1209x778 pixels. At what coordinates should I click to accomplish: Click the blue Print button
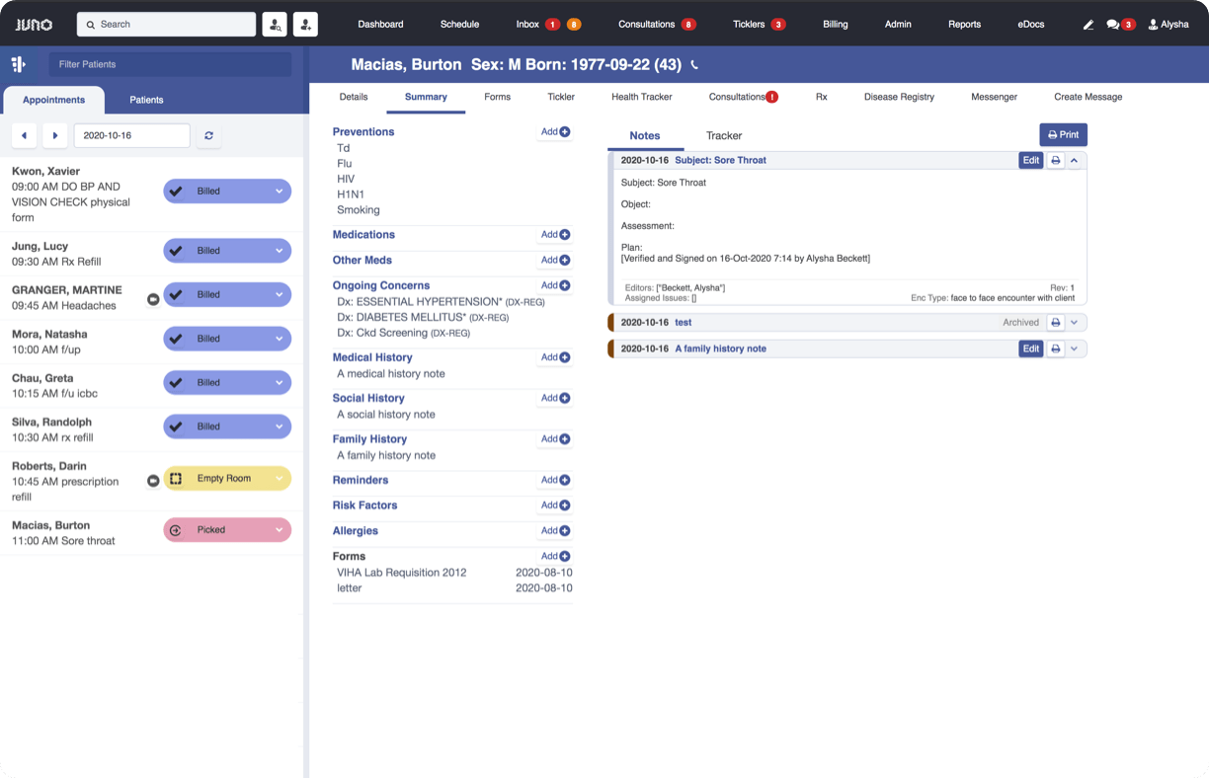pos(1063,134)
